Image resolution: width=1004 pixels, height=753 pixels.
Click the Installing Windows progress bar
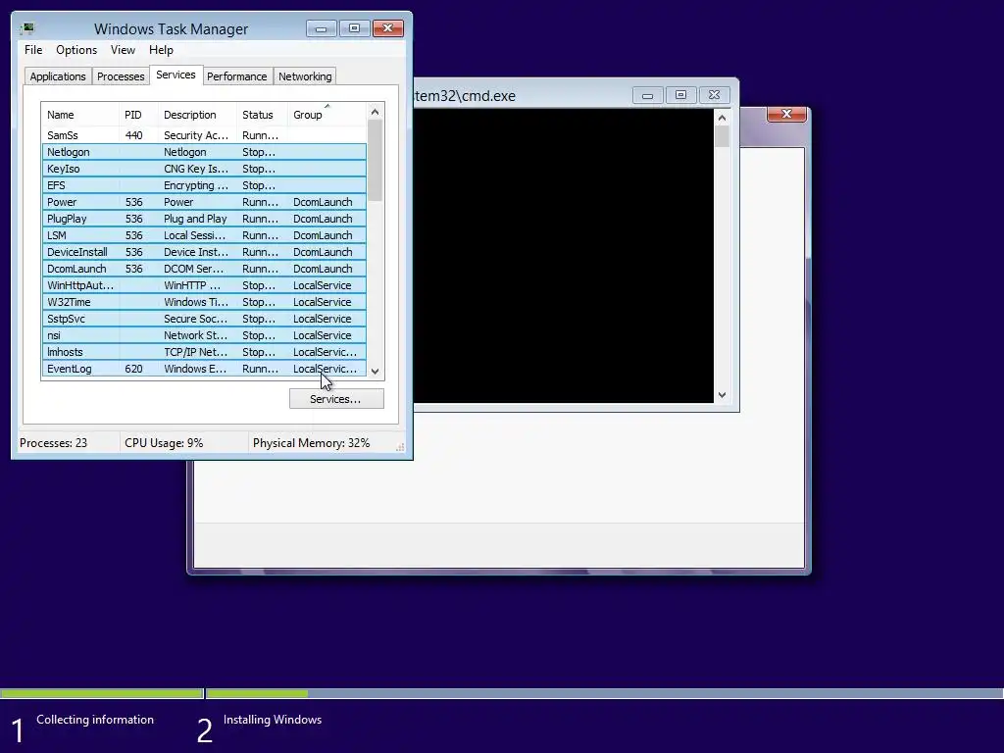tap(604, 693)
